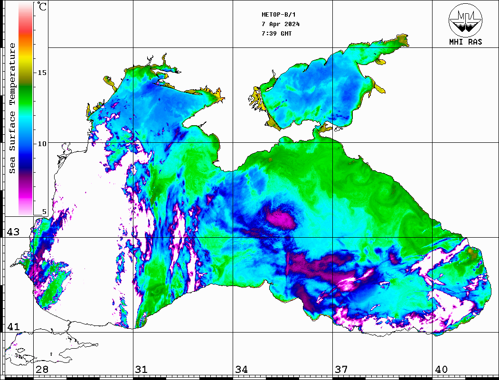Click the time 7:39 GMT

[276, 33]
